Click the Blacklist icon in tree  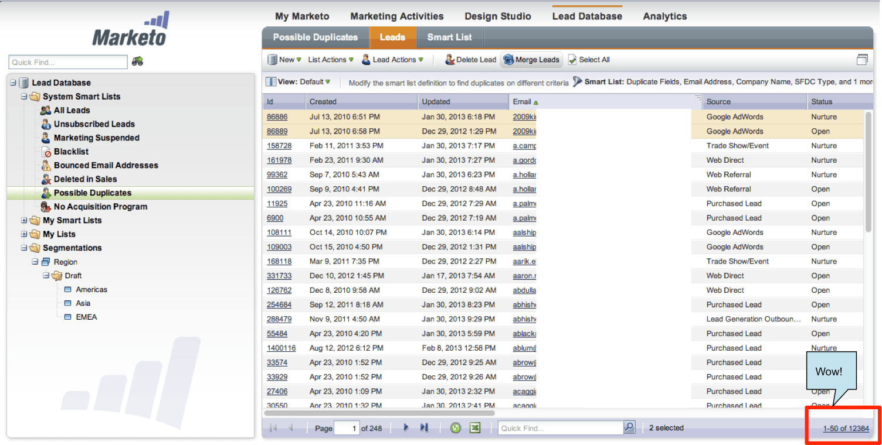pyautogui.click(x=46, y=152)
